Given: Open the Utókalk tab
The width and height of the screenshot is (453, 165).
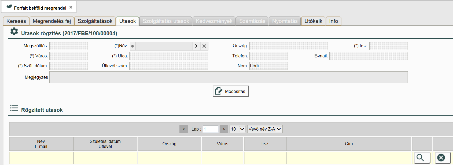Looking at the screenshot, I should (313, 21).
